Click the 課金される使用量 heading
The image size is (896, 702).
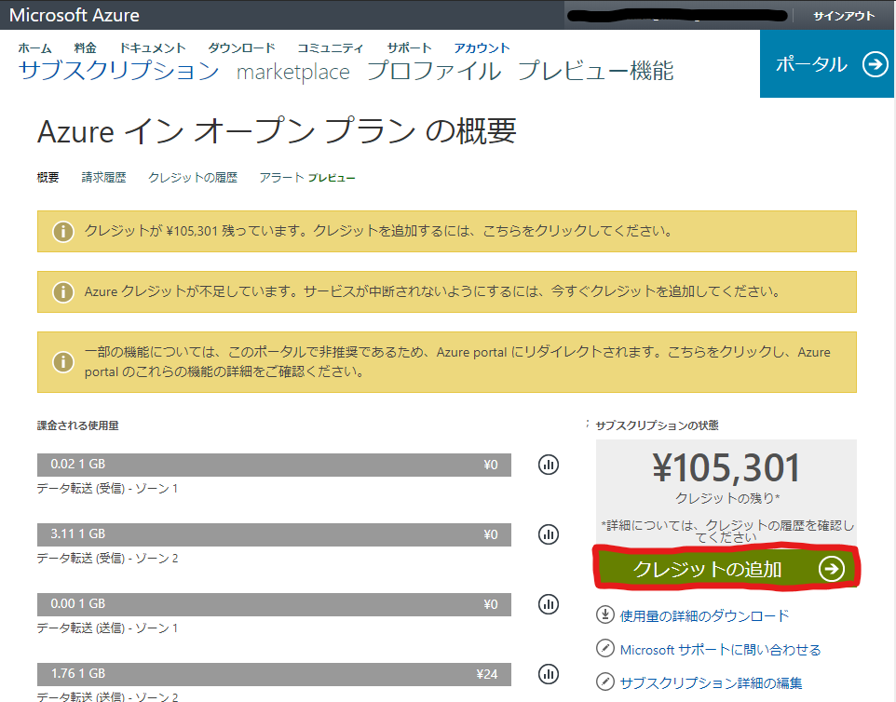pos(77,425)
